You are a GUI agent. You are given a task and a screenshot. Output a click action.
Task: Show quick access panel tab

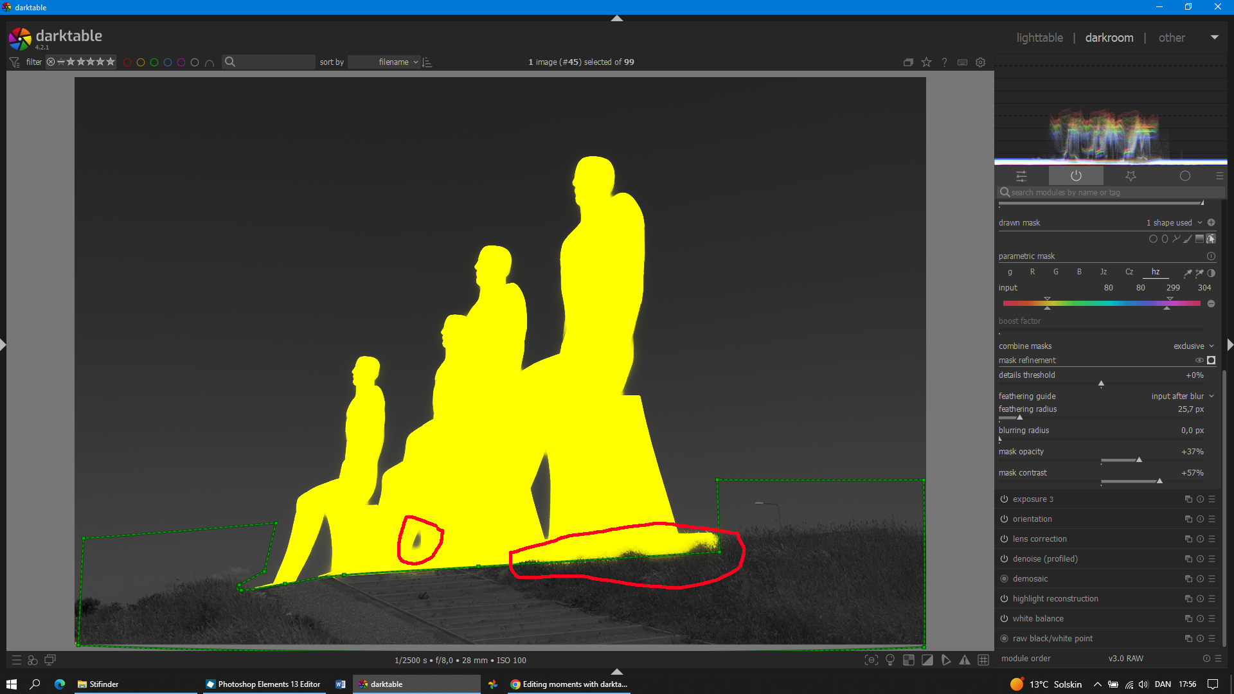(1021, 176)
